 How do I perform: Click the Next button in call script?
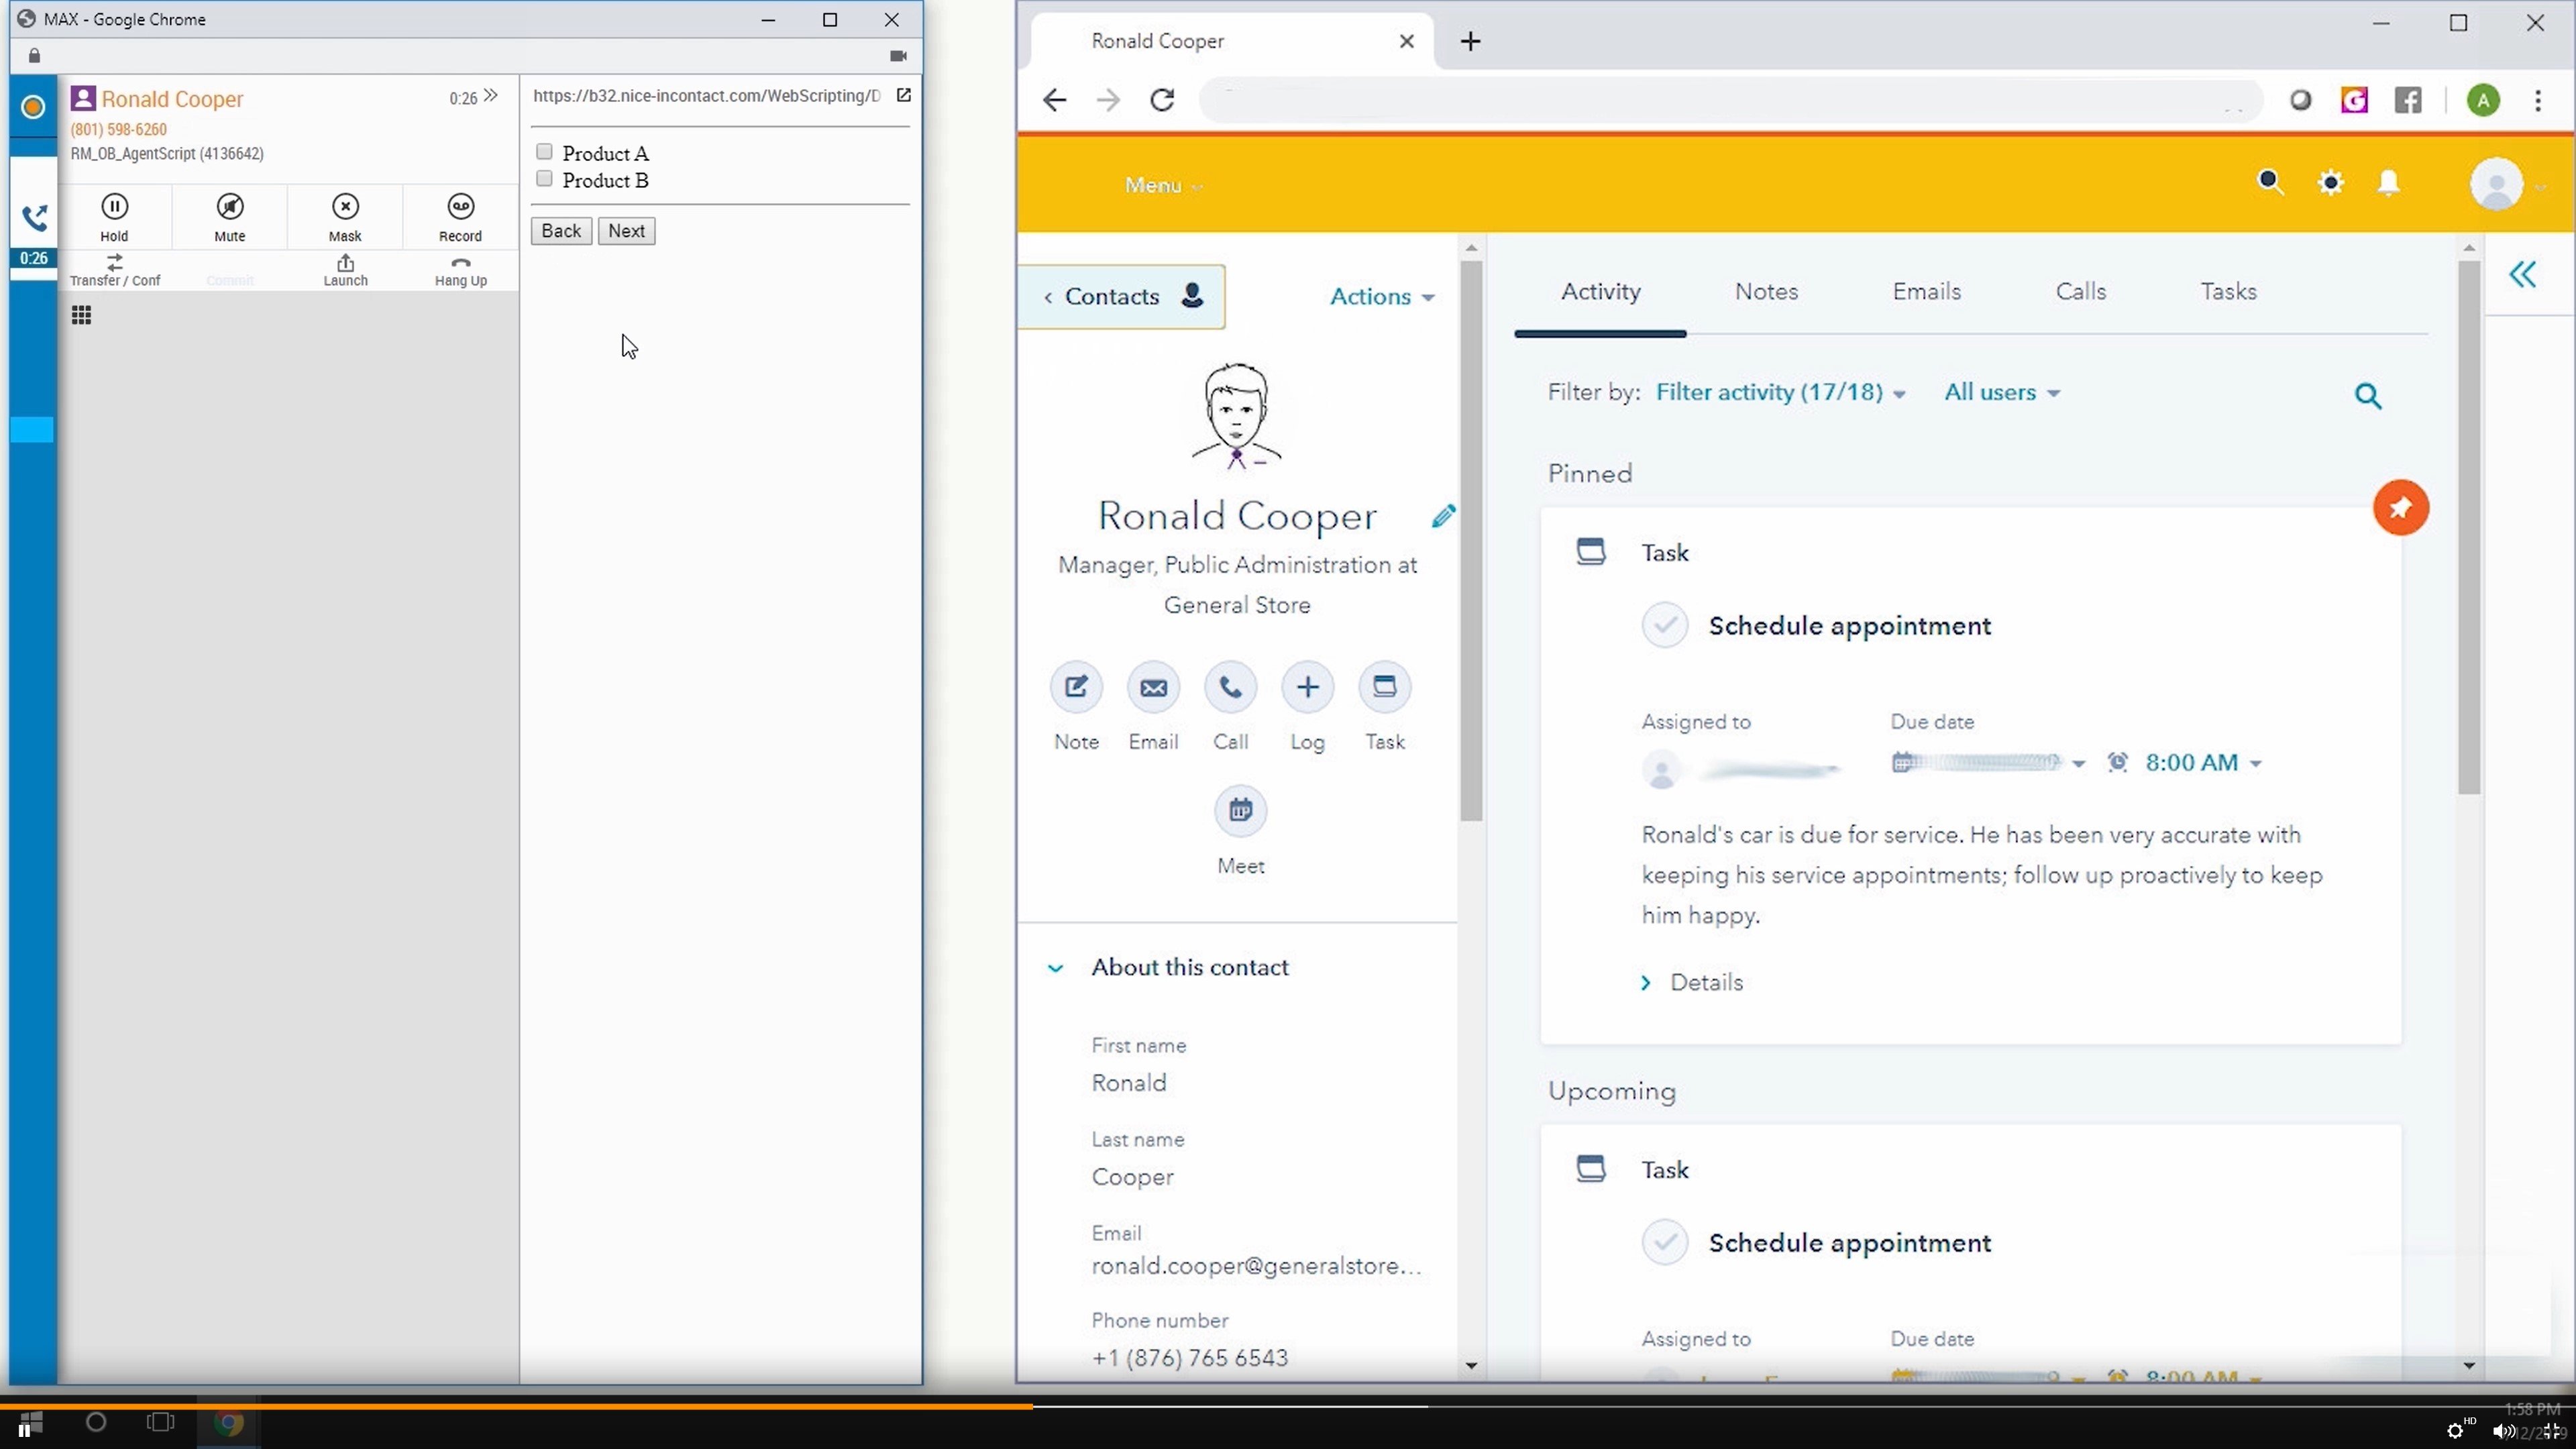[628, 230]
